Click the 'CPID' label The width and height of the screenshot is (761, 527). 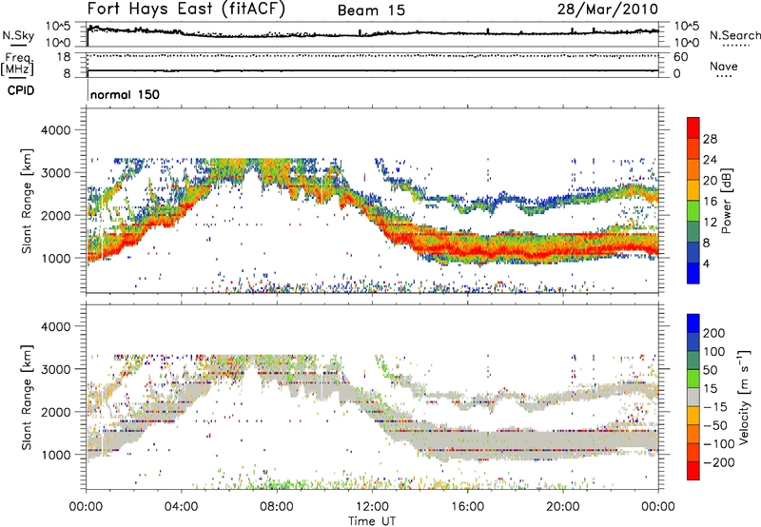pyautogui.click(x=21, y=90)
